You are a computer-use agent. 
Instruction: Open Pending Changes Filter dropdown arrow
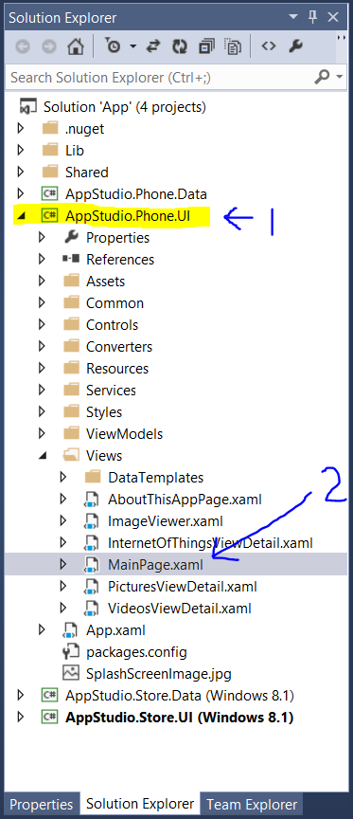pos(132,47)
